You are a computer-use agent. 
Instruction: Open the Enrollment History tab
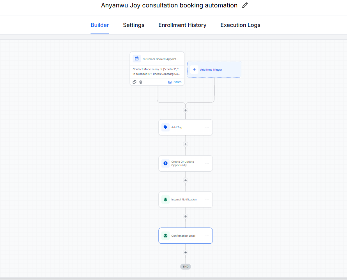click(x=182, y=25)
